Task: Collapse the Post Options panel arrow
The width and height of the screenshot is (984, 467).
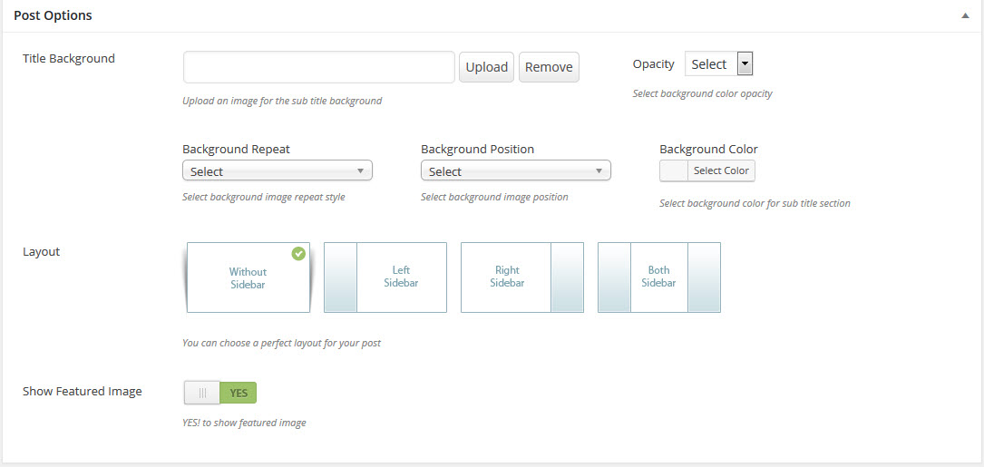Action: click(966, 16)
